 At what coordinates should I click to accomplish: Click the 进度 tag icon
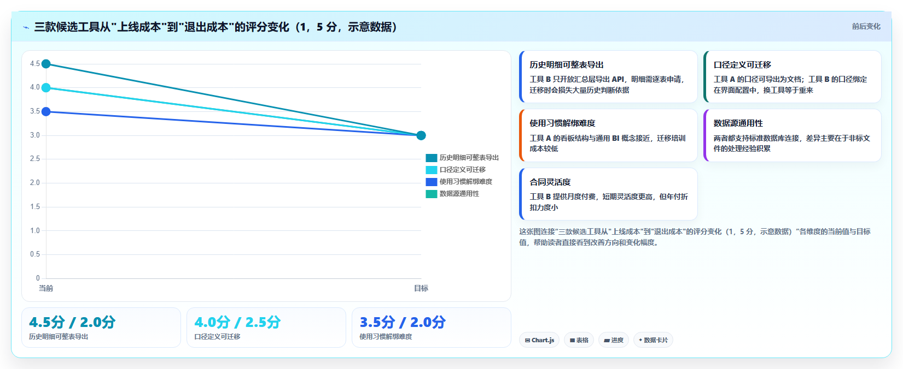point(607,340)
